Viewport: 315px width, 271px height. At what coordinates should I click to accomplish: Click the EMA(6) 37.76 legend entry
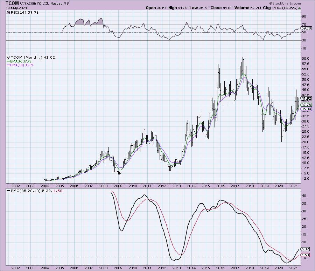tap(21, 61)
